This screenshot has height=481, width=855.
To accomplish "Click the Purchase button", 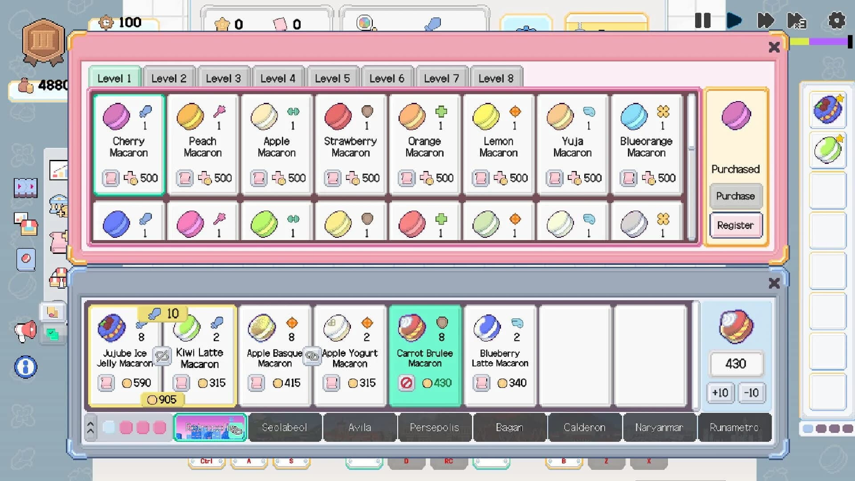I will tap(736, 196).
